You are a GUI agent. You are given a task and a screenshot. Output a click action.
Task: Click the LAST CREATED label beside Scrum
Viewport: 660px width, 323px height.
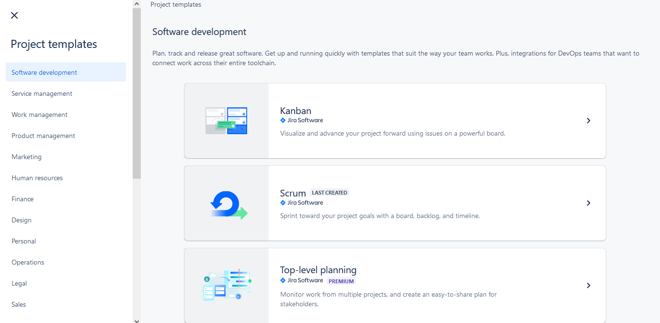pos(329,192)
